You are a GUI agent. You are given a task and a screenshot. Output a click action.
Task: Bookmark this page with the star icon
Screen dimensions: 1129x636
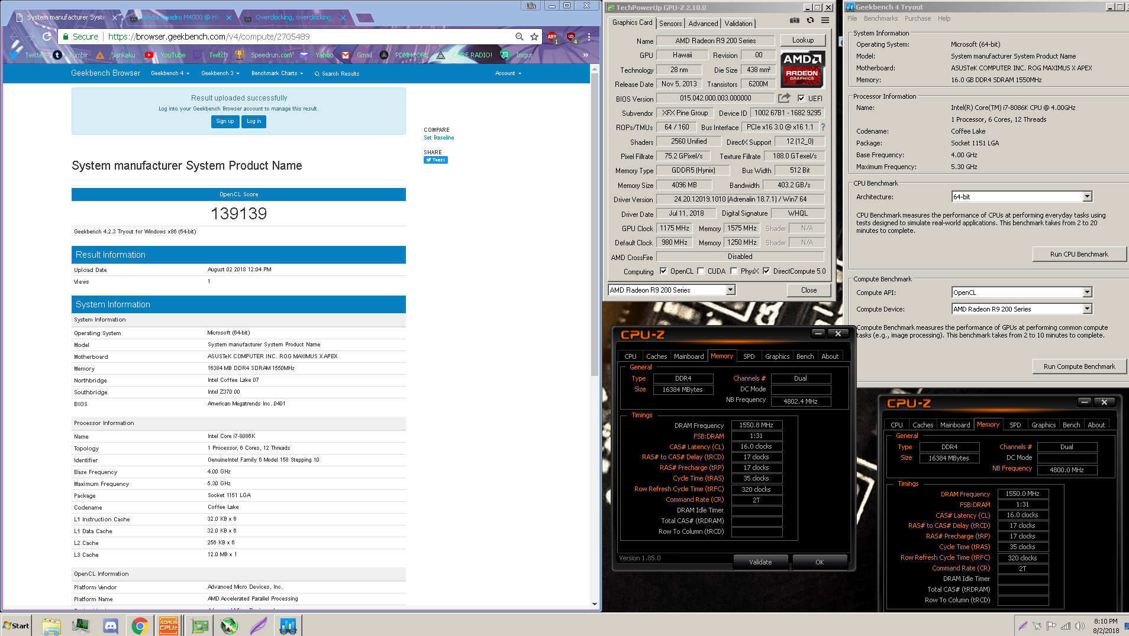click(x=534, y=37)
